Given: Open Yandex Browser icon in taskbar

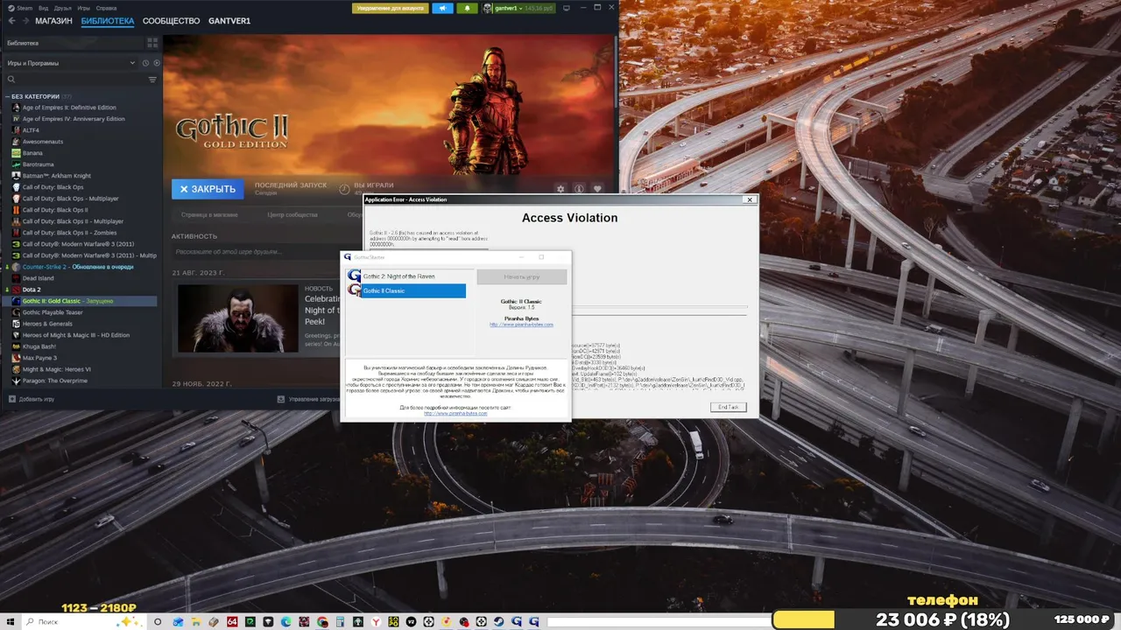Looking at the screenshot, I should (x=376, y=622).
